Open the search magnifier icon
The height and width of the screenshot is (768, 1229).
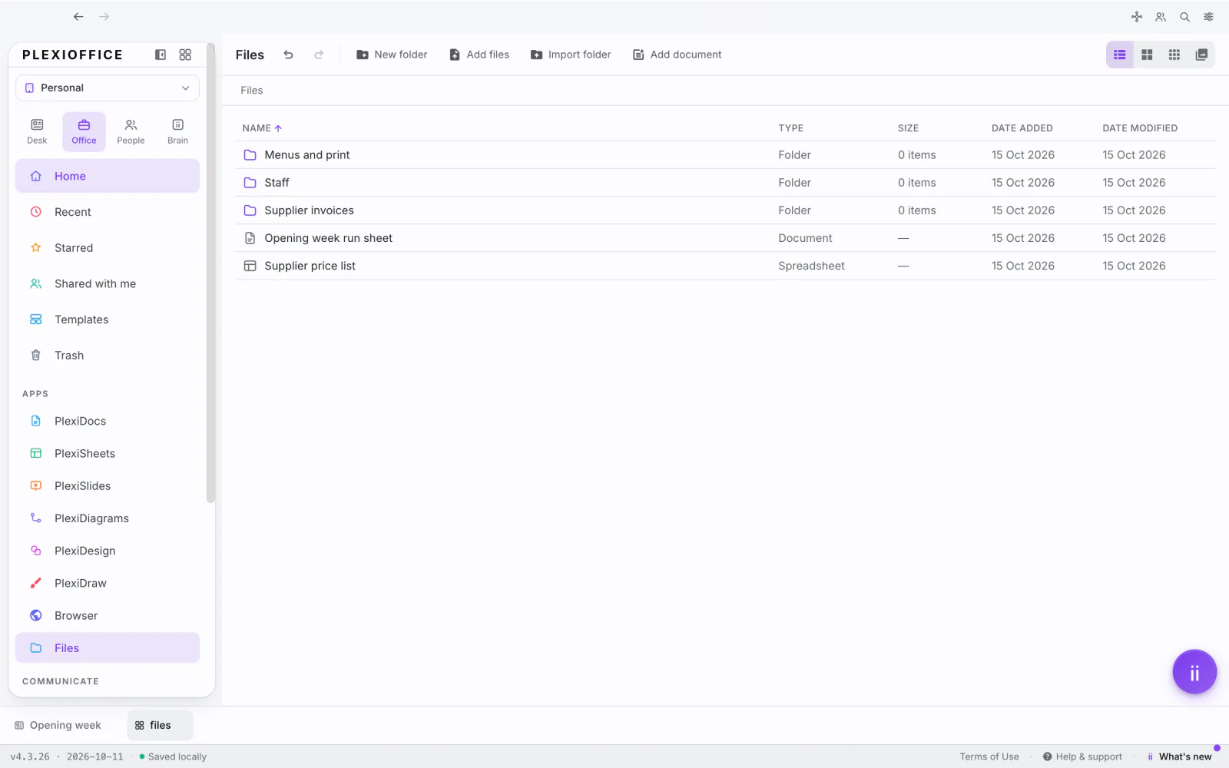pos(1184,17)
